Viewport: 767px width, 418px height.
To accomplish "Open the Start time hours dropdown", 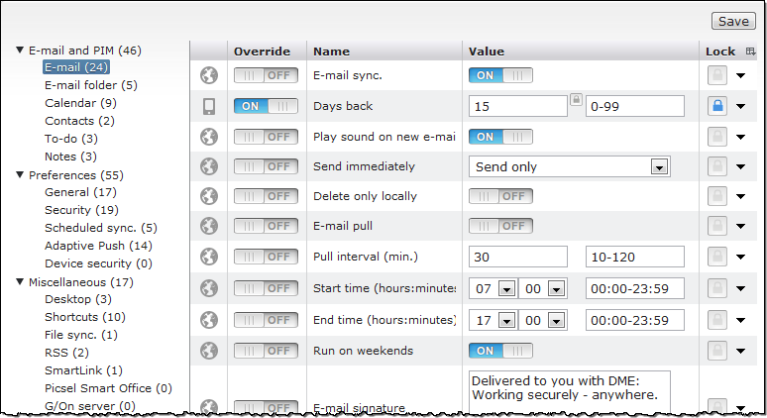I will click(506, 289).
